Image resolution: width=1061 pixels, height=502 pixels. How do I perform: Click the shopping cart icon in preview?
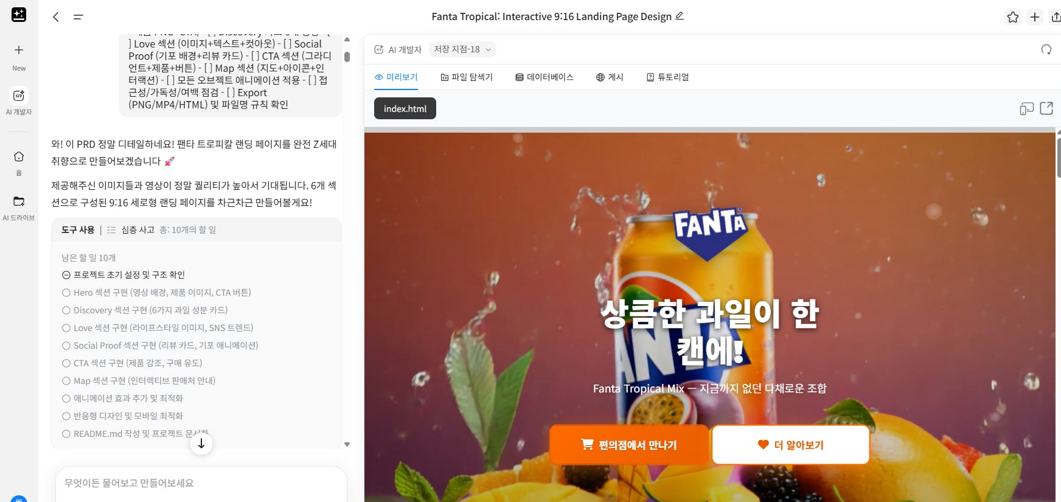pos(587,444)
